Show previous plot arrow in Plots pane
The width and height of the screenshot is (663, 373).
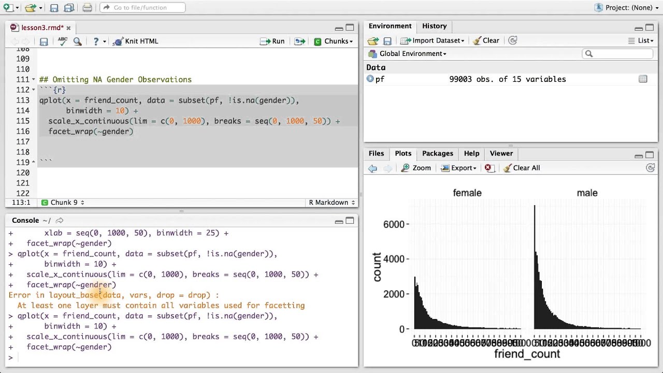(372, 168)
